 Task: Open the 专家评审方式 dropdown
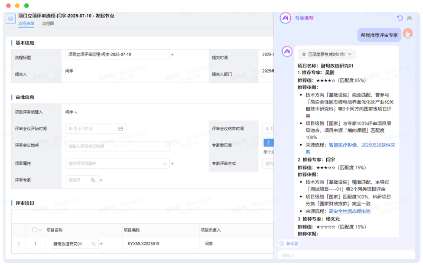pyautogui.click(x=268, y=164)
